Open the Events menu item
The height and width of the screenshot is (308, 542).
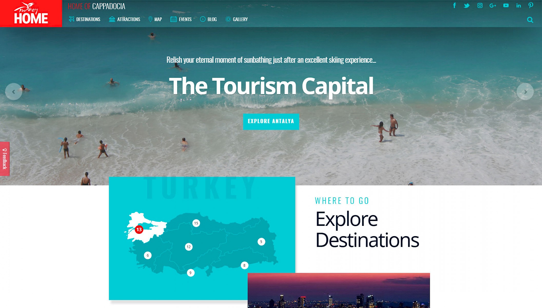[x=181, y=19]
